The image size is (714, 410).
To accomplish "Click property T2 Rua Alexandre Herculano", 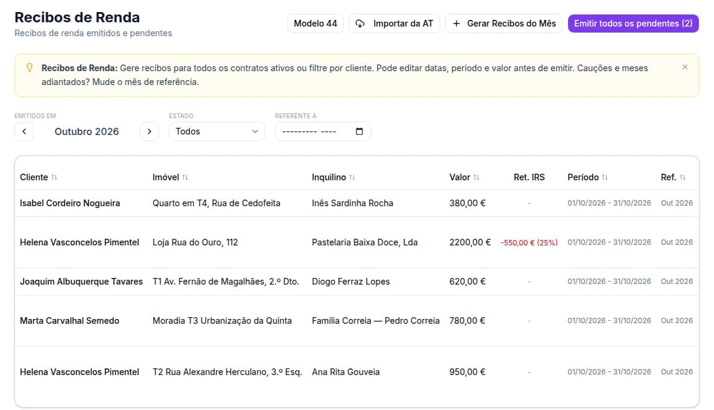I will [227, 372].
